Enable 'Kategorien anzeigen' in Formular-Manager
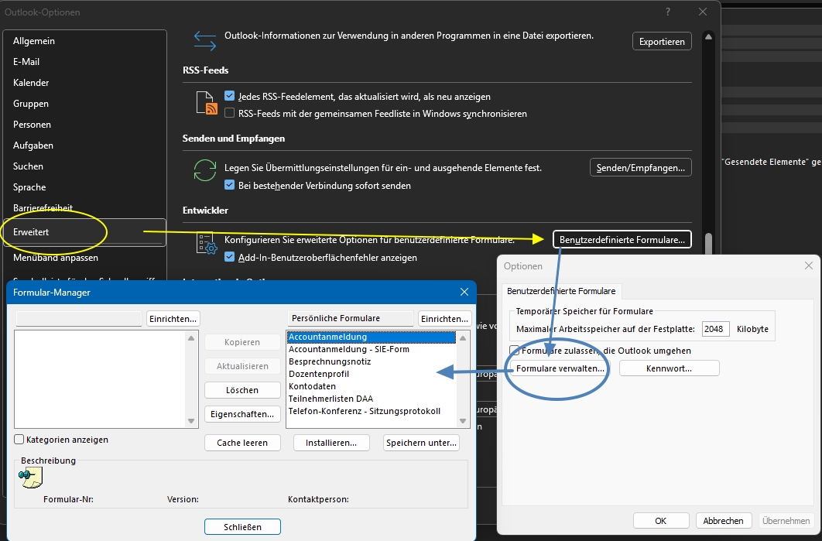This screenshot has width=822, height=541. click(x=19, y=440)
